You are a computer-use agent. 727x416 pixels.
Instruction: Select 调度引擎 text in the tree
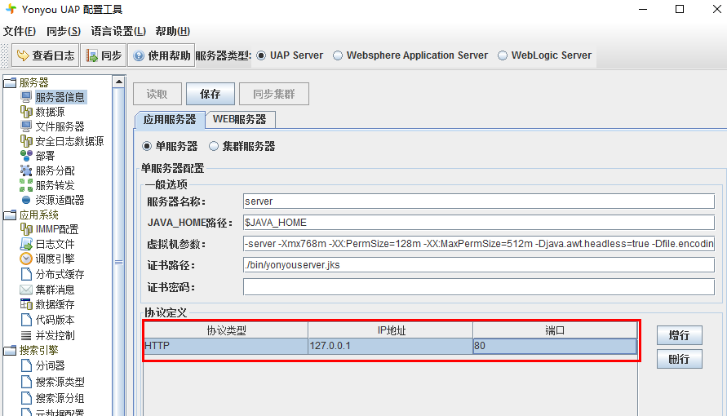pos(55,259)
